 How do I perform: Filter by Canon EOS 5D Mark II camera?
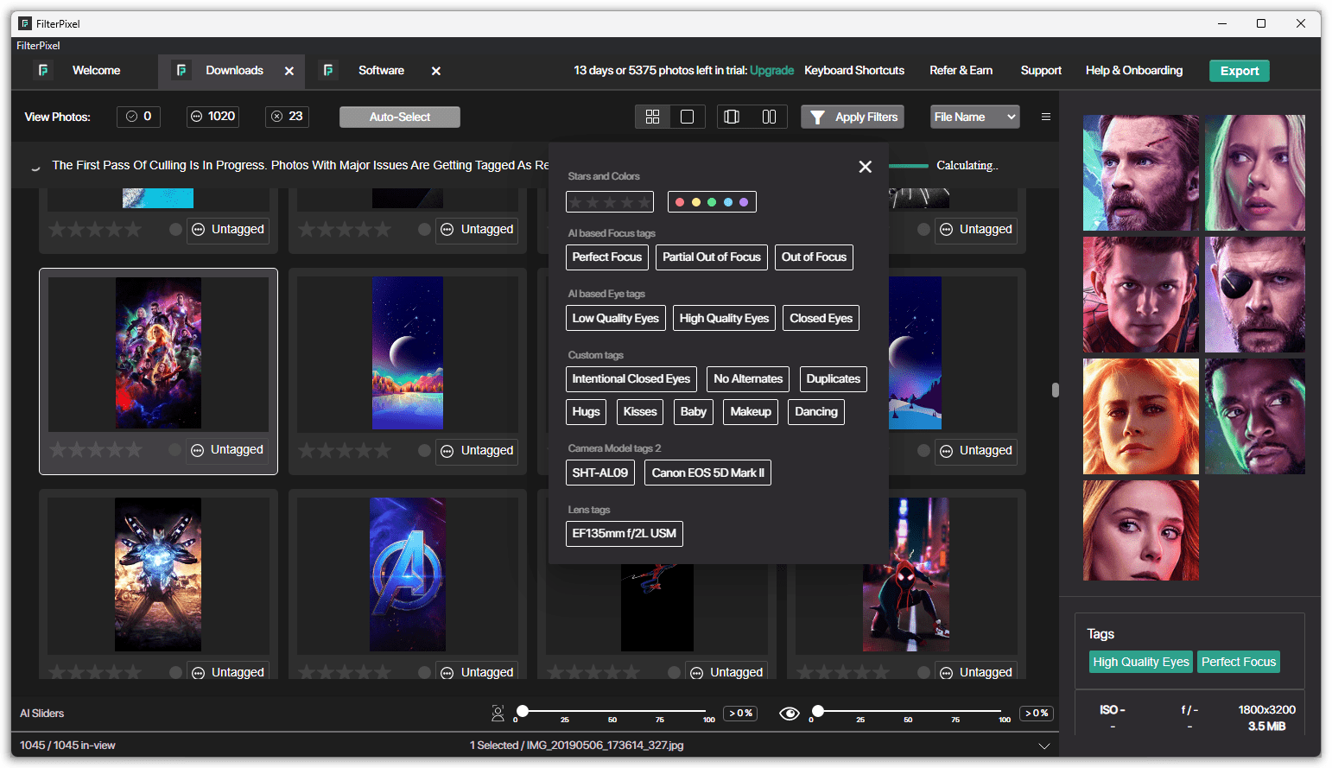707,473
